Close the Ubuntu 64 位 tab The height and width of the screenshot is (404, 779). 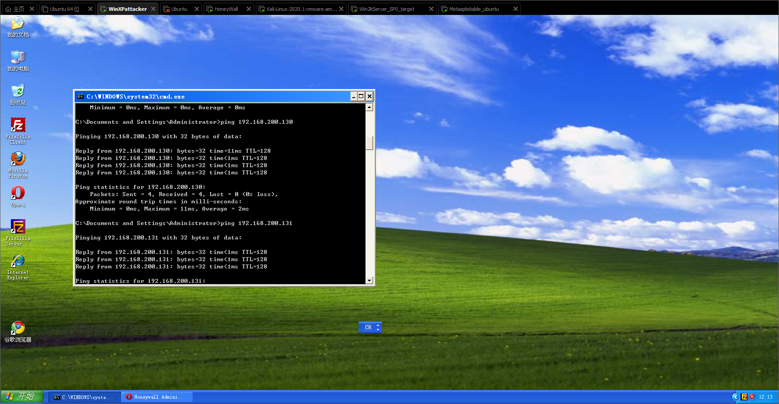tap(90, 9)
